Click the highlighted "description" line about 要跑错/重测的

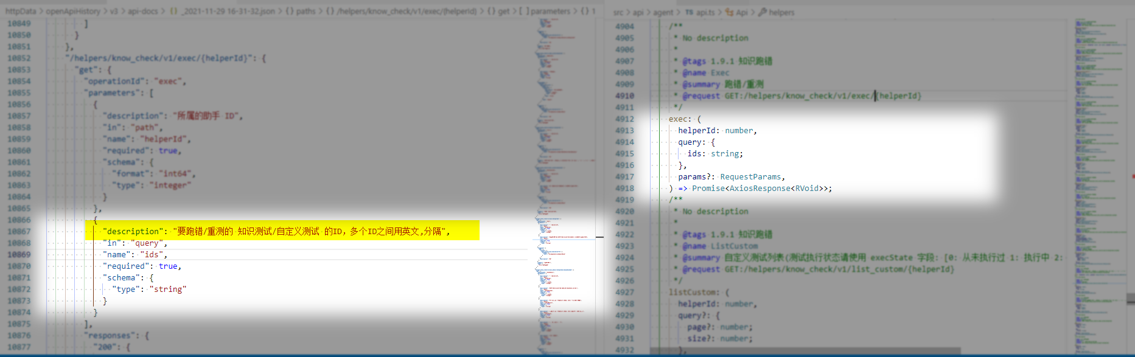[277, 231]
